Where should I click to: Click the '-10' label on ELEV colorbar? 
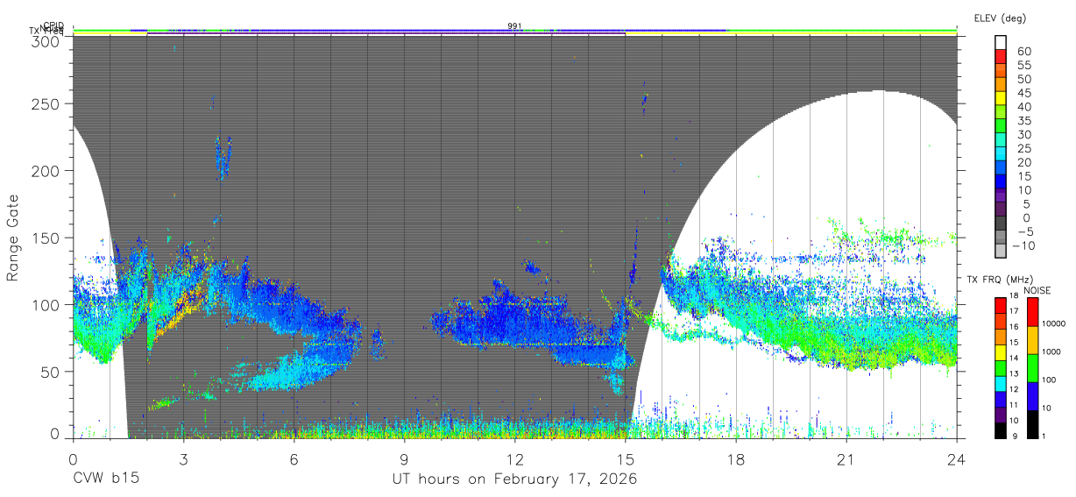[1025, 246]
